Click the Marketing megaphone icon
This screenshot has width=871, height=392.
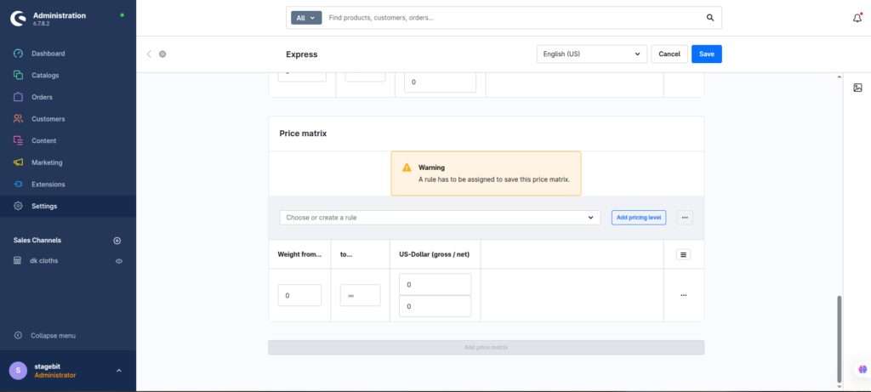(x=18, y=162)
